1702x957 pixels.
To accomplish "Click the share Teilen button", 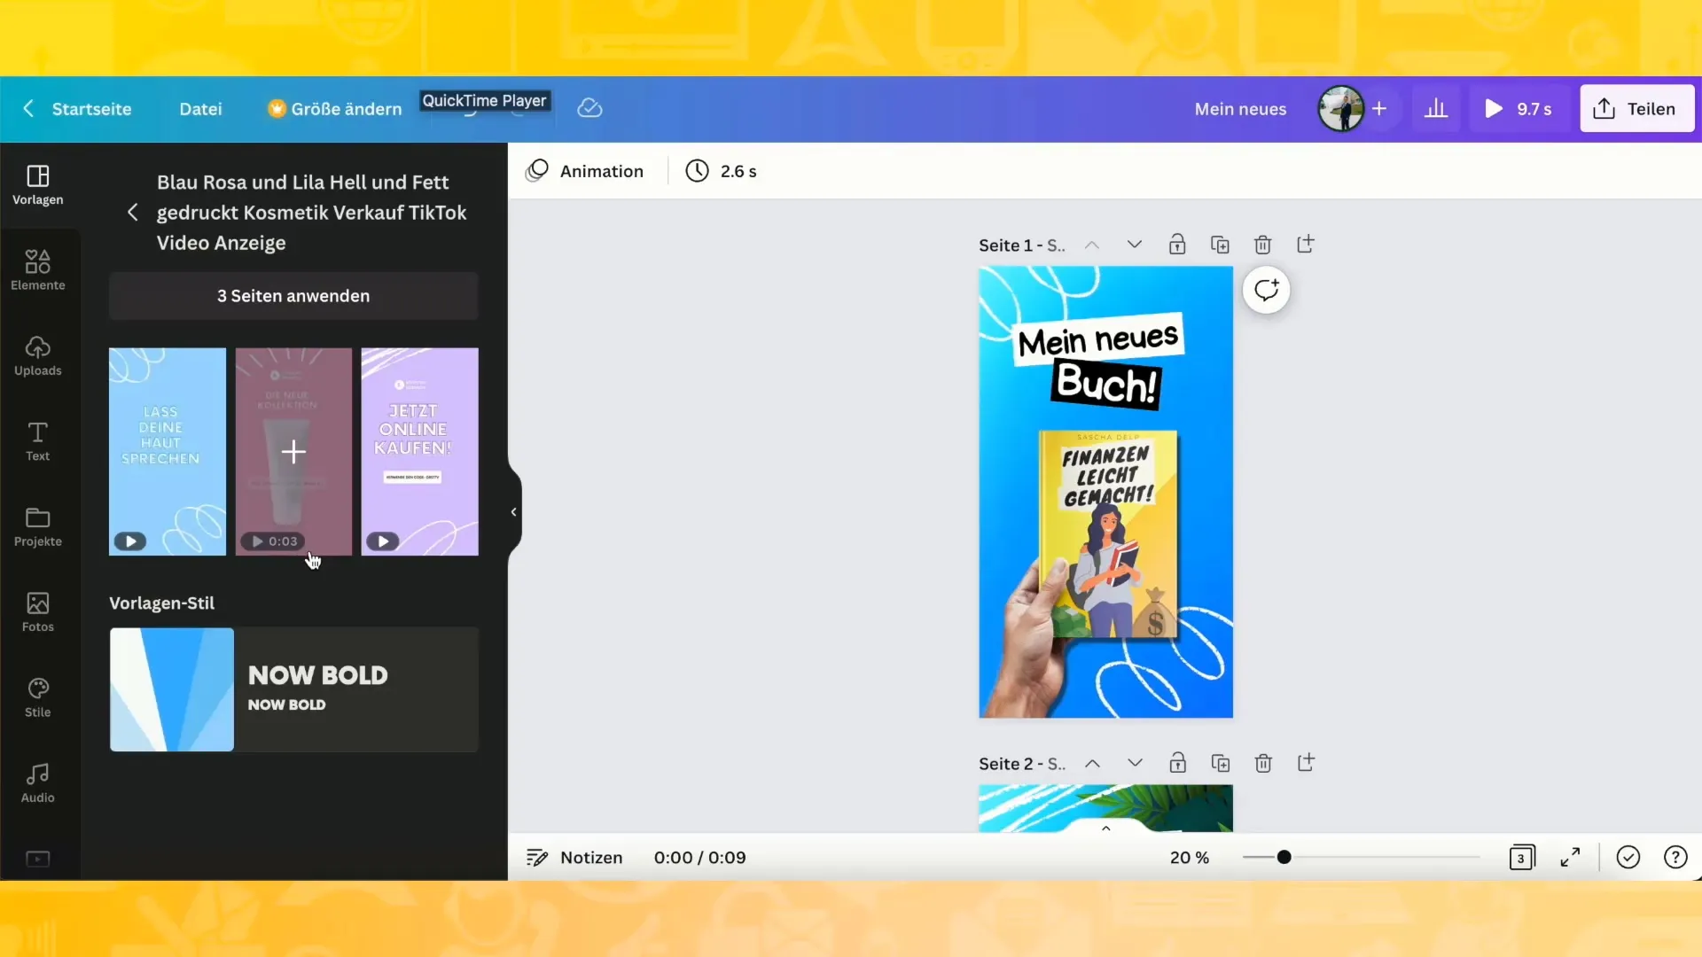I will 1636,107.
